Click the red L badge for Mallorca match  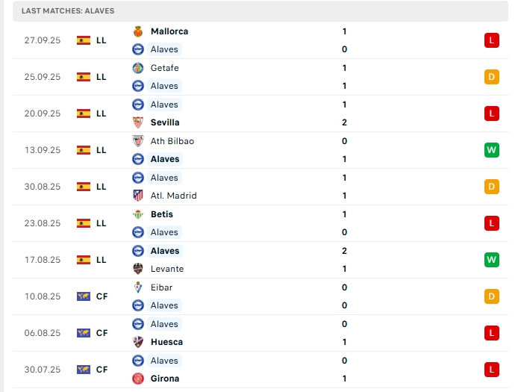491,40
